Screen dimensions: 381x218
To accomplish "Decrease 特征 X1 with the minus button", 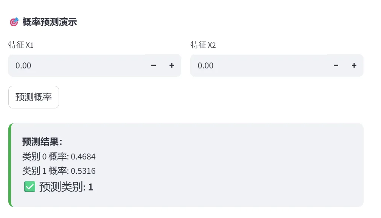I will point(154,66).
